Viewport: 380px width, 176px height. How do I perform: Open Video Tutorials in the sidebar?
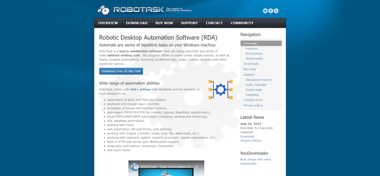pyautogui.click(x=256, y=85)
